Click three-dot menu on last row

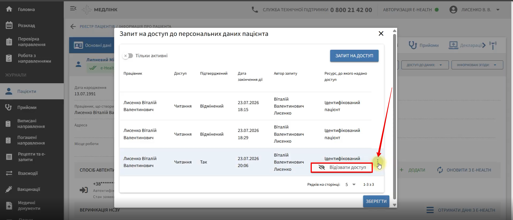[x=378, y=161]
